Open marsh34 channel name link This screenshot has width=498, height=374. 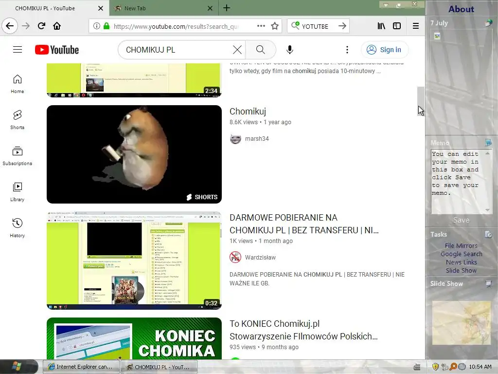[x=257, y=139]
